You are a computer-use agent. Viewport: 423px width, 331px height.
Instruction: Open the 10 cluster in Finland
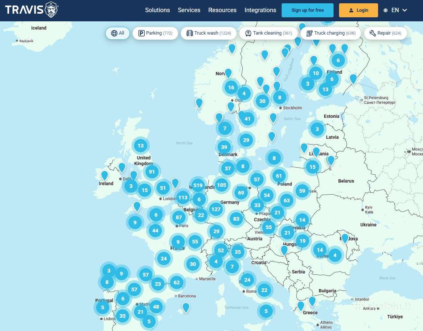click(x=316, y=73)
